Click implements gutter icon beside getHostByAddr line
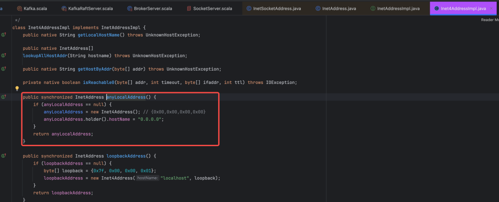Viewport: 499px width, 202px height. coord(4,69)
